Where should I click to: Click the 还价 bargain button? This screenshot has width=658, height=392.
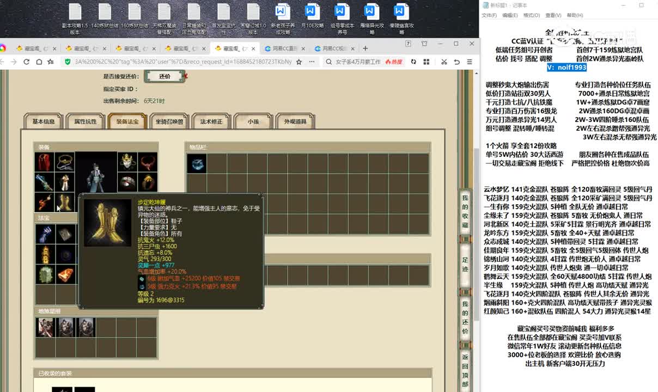coord(164,76)
